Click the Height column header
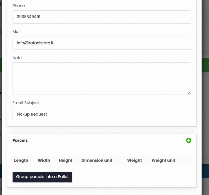209x195 pixels. (x=66, y=160)
